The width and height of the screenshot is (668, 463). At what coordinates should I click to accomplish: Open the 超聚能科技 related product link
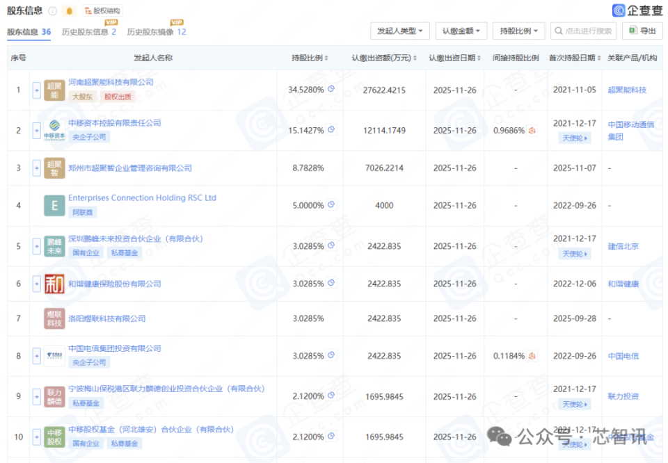(627, 90)
